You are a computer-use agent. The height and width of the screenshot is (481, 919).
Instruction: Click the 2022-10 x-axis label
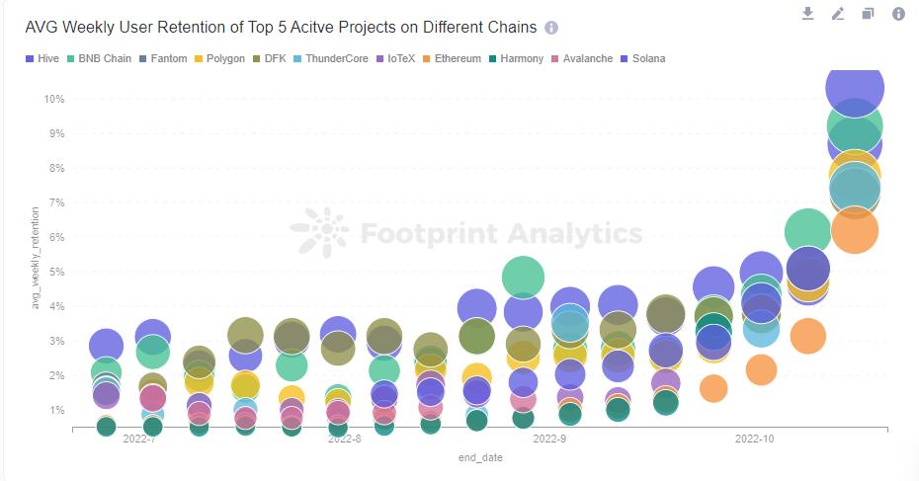[x=755, y=437]
